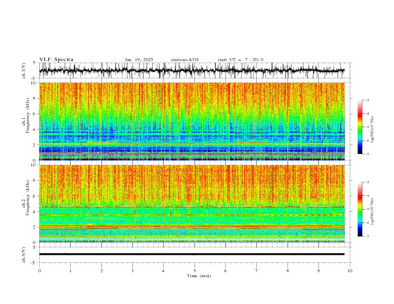
Task: Click the ch.1 PSD color scale bar
Action: point(360,127)
